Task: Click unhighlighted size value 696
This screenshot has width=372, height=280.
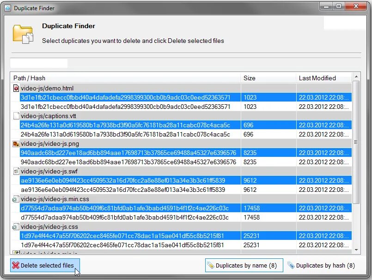Action: 249,134
